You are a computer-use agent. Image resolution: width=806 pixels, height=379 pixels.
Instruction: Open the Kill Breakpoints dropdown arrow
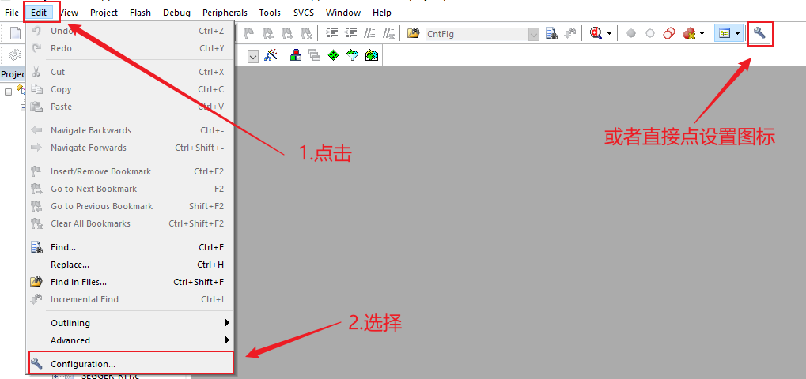[x=702, y=34]
